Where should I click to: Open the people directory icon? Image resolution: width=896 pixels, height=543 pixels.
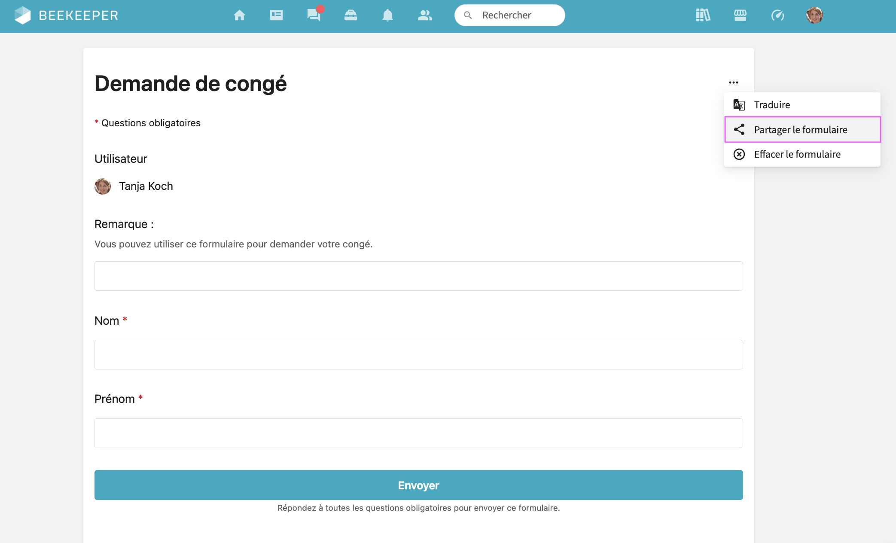[424, 15]
